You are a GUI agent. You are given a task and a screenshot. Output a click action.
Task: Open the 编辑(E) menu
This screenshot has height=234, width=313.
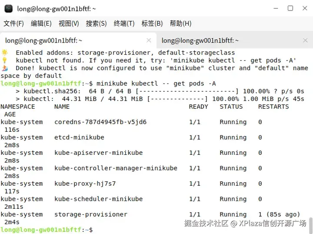coord(41,23)
